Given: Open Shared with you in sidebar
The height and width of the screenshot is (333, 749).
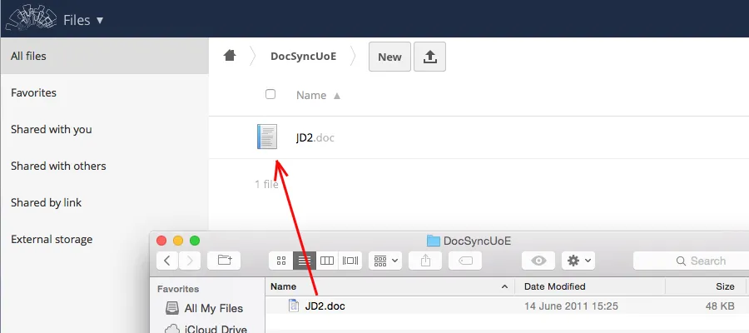Looking at the screenshot, I should pos(52,129).
